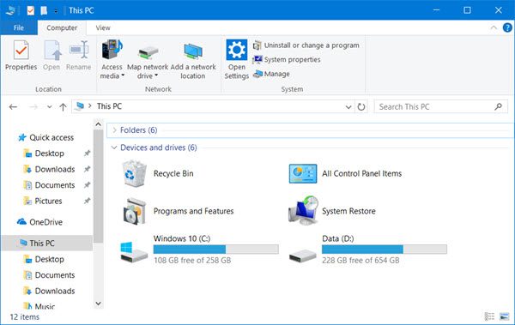Screen dimensions: 515x325
Task: Open the Access media menu
Action: (112, 59)
